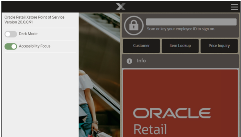Click 'Oracle Retail Xstore Point of Service' text

[x=34, y=17]
